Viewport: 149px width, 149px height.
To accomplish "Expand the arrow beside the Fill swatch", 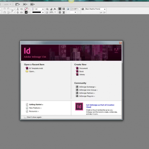I will click(29, 9).
